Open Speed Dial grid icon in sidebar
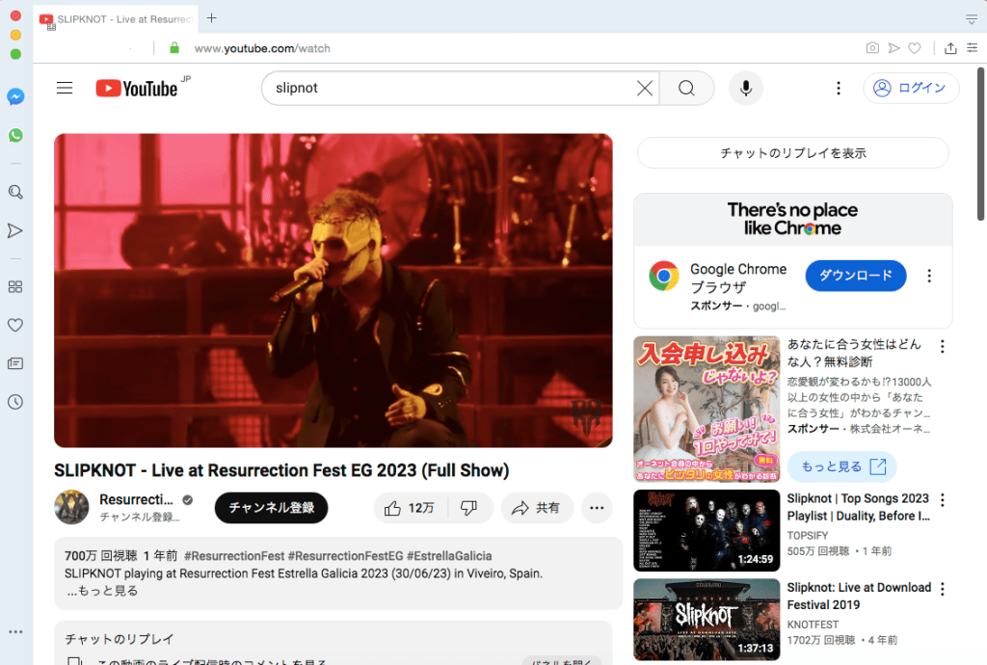 coord(15,287)
